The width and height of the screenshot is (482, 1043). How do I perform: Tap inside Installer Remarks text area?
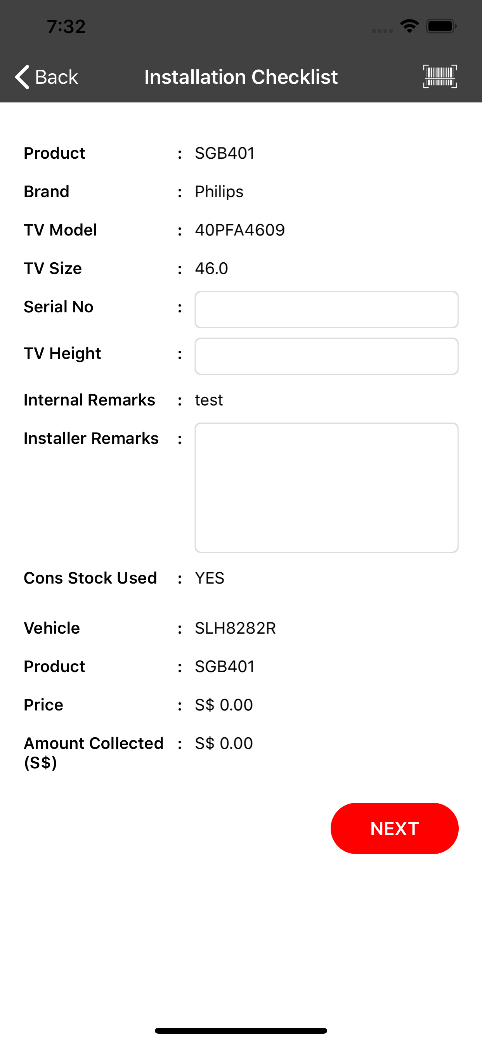pyautogui.click(x=326, y=488)
